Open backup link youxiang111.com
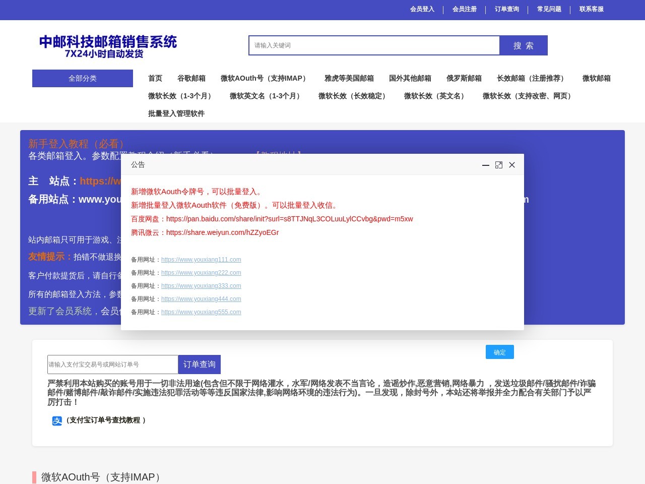645x484 pixels. [x=201, y=260]
